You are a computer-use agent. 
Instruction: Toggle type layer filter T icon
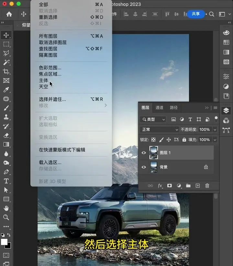tap(190, 120)
